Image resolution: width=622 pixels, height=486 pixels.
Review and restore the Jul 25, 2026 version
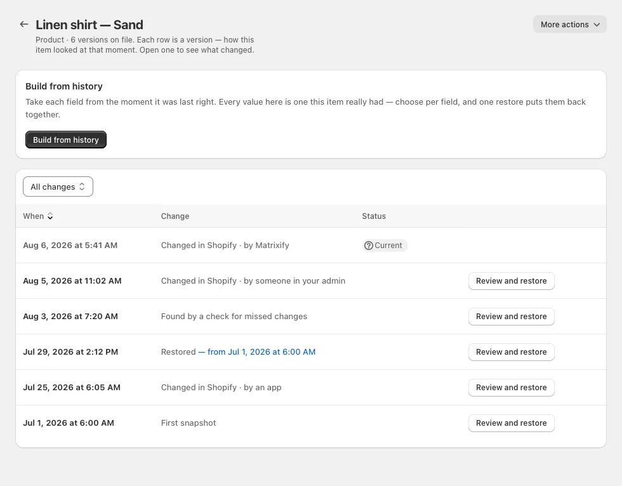pyautogui.click(x=511, y=387)
